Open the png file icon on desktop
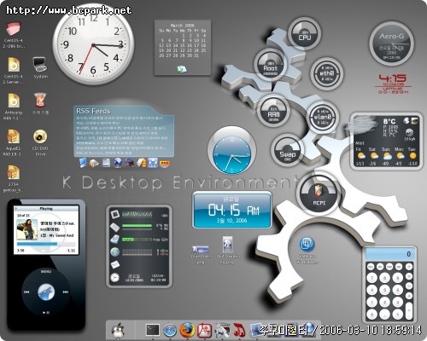 tap(200, 250)
